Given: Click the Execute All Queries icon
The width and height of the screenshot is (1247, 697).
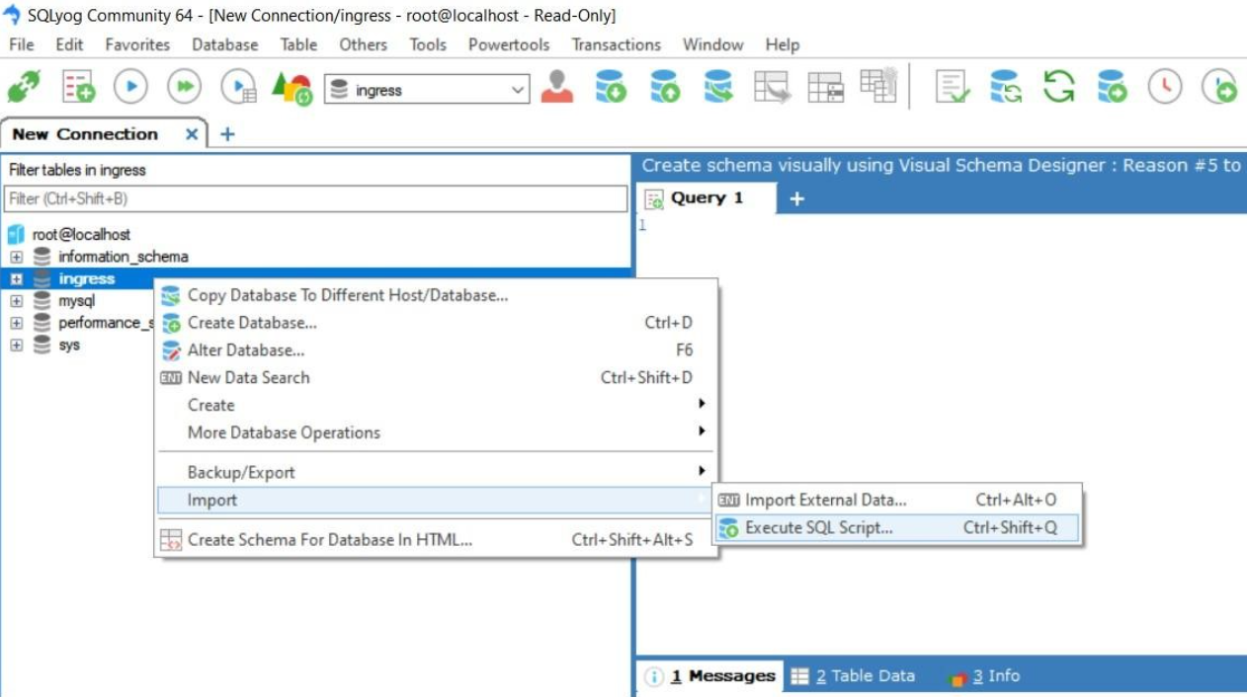Looking at the screenshot, I should click(x=184, y=88).
